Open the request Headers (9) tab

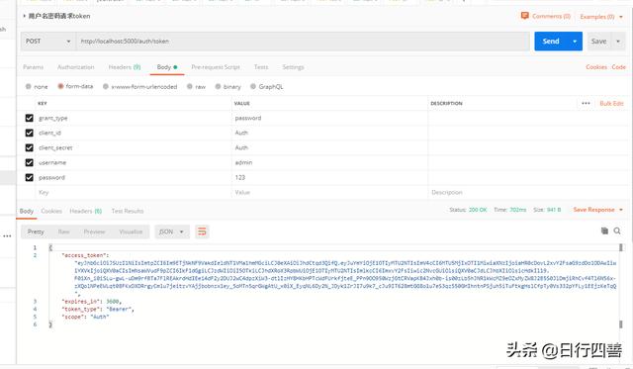coord(125,67)
